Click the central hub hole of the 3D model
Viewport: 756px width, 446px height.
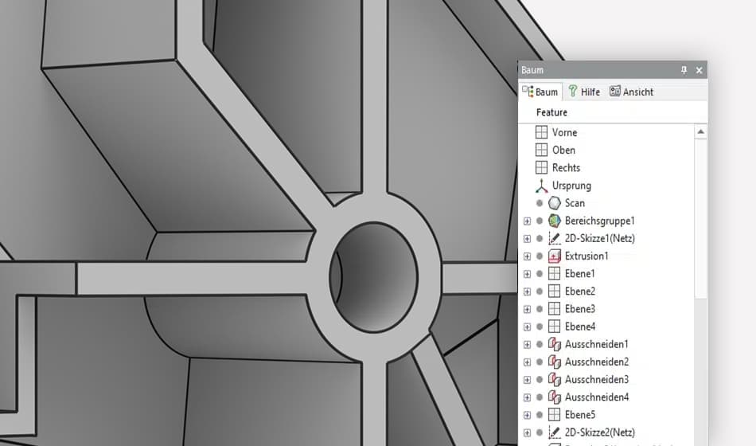pos(374,276)
